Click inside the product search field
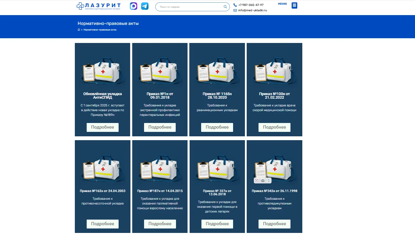Image resolution: width=415 pixels, height=235 pixels. pos(189,7)
